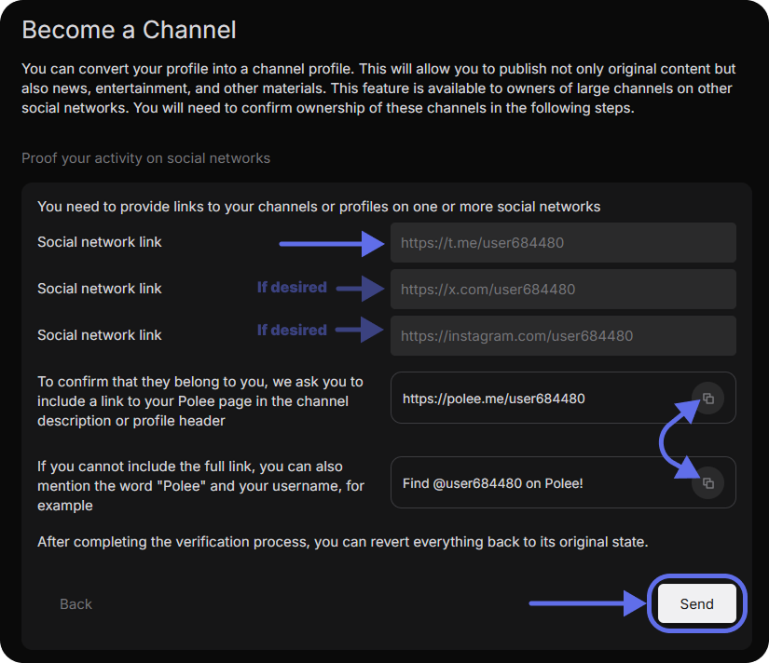Copy the 'Find @user684480 on Polee!' text
This screenshot has width=769, height=663.
(x=707, y=483)
